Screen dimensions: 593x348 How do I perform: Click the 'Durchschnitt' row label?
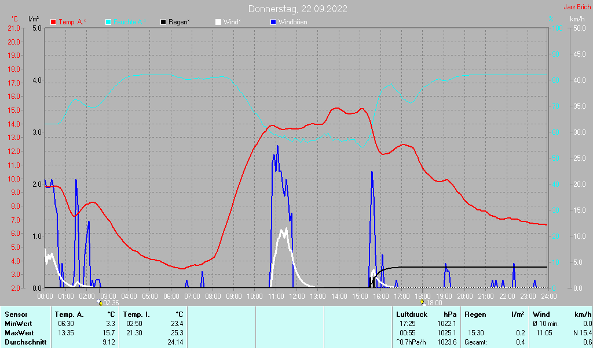(25, 342)
